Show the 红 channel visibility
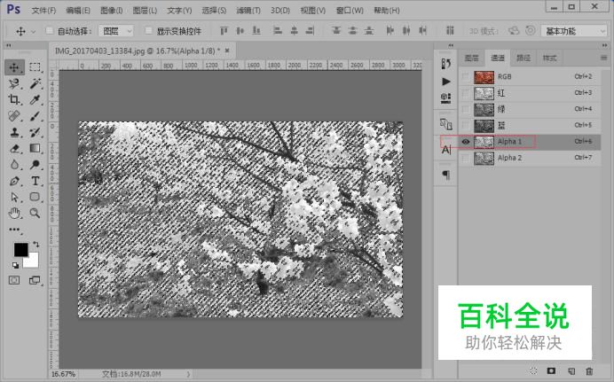 465,93
